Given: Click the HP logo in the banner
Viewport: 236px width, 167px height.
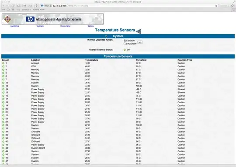Looking at the screenshot, I should coord(30,19).
